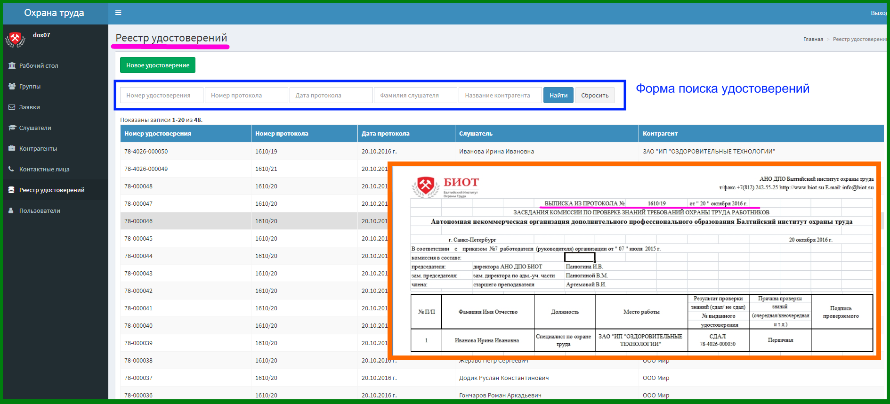Image resolution: width=890 pixels, height=404 pixels.
Task: Click the Заявки envelope icon
Action: [12, 107]
